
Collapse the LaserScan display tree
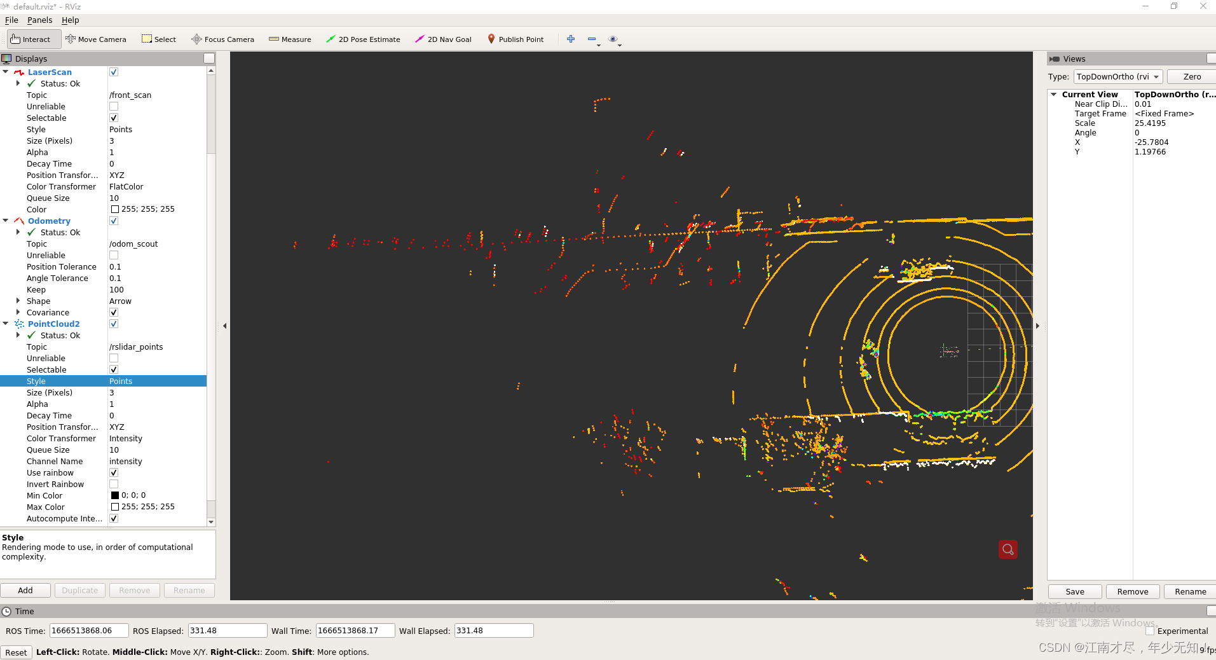(x=6, y=72)
